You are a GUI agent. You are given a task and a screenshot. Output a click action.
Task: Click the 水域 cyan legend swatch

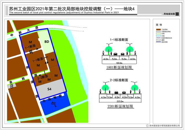pos(158,36)
